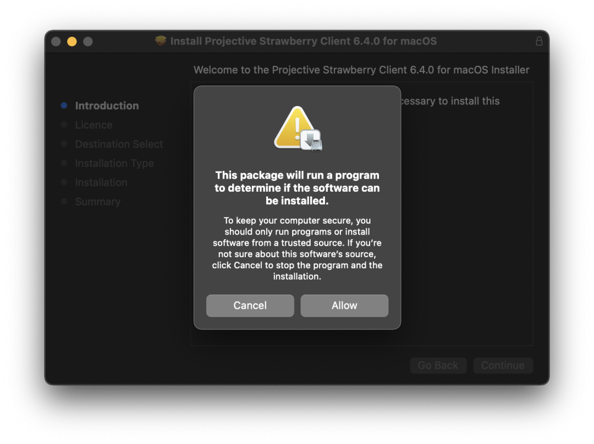Jump to the Summary step
The image size is (594, 444).
[98, 202]
